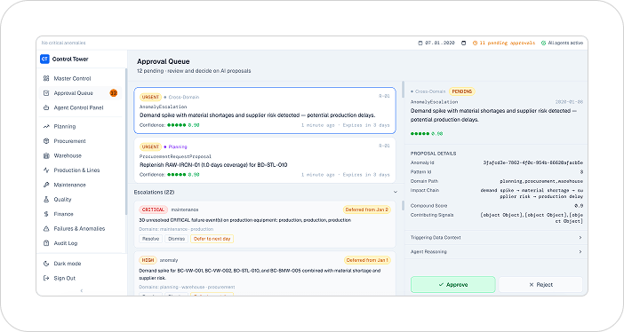Viewport: 624px width, 332px height.
Task: Click the 'Approval Queue' page heading
Action: pyautogui.click(x=164, y=61)
